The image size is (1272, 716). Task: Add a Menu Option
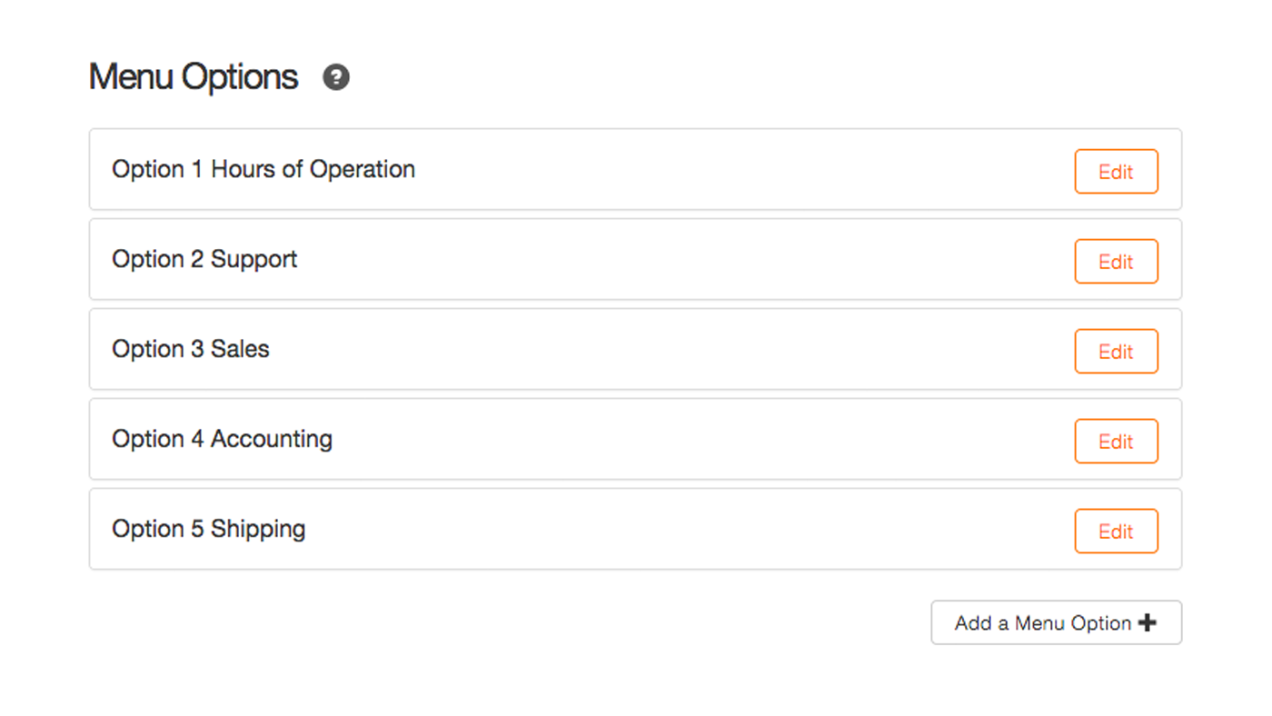[1056, 622]
